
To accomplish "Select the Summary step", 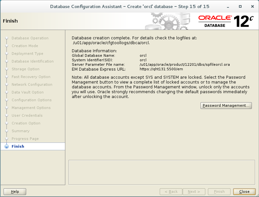I will point(21,131).
